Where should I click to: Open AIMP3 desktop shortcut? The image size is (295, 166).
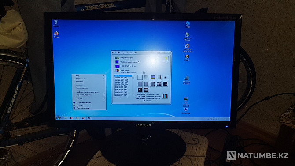coord(187,58)
